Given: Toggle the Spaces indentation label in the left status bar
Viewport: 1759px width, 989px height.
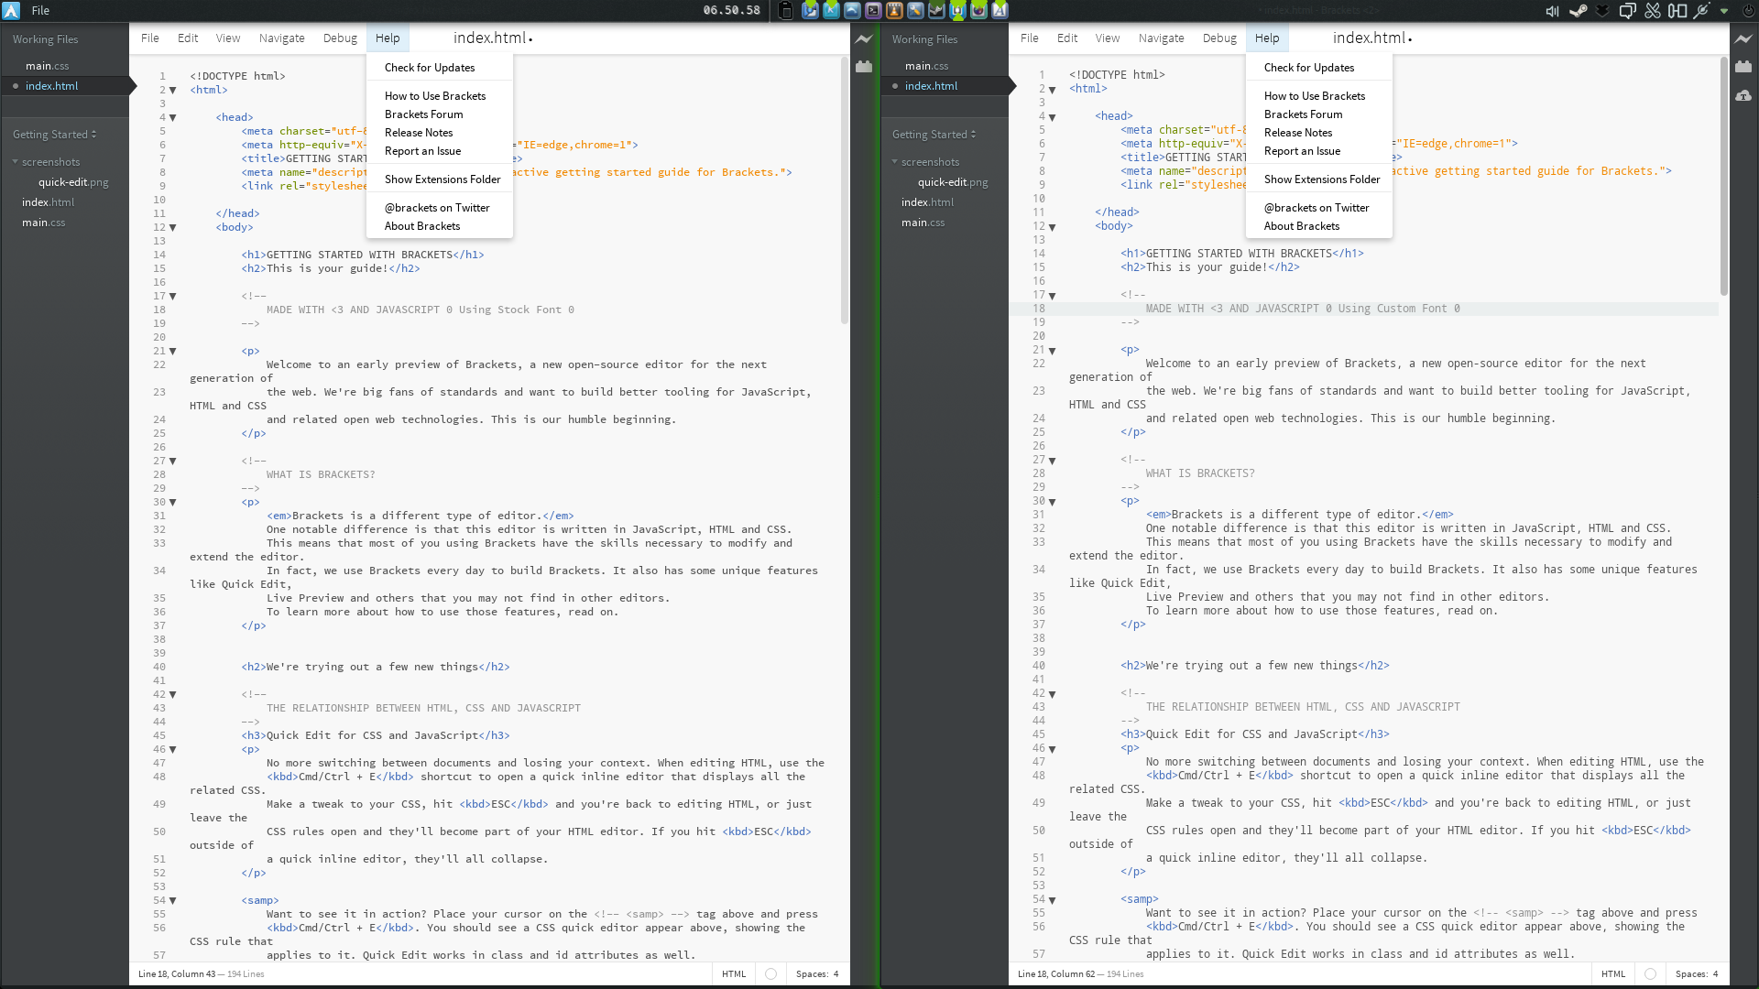Looking at the screenshot, I should [x=812, y=974].
